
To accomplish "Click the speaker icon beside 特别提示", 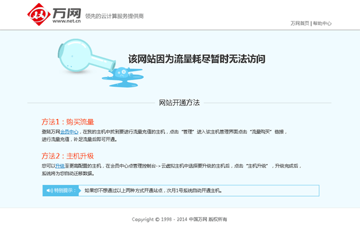I will (50, 190).
